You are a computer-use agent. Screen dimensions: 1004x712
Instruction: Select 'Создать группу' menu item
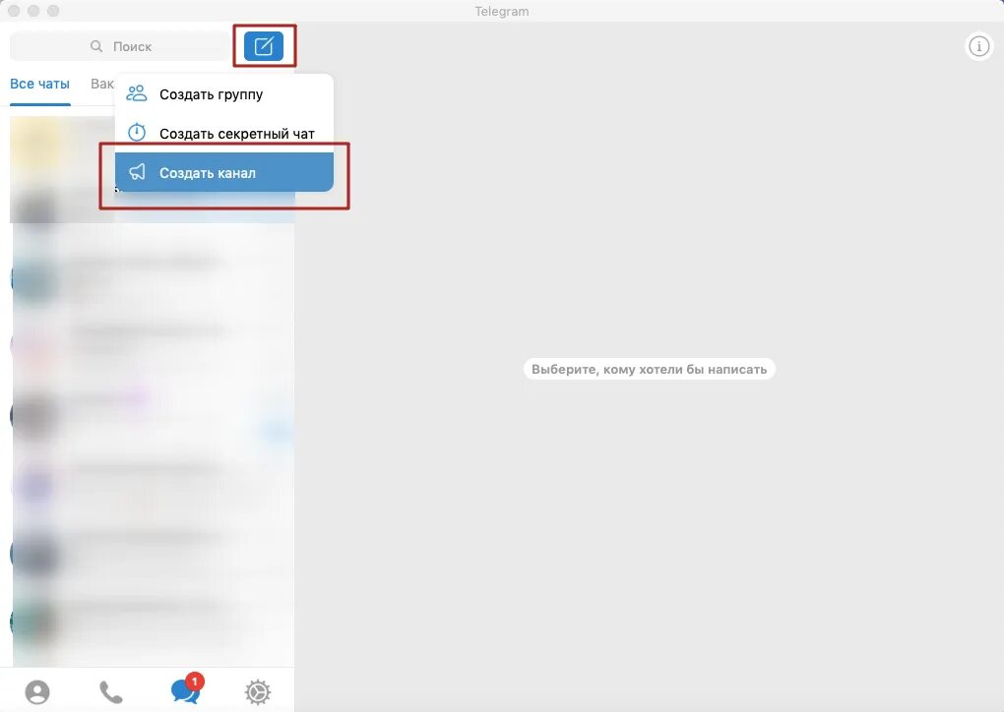tap(224, 94)
